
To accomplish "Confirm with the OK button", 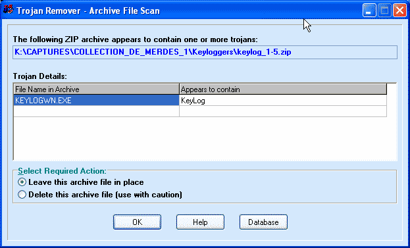I will [137, 222].
